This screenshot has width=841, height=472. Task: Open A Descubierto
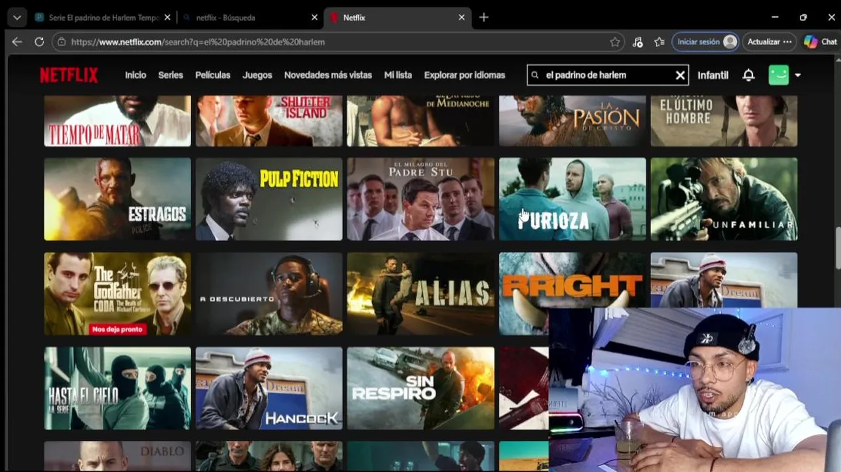269,294
